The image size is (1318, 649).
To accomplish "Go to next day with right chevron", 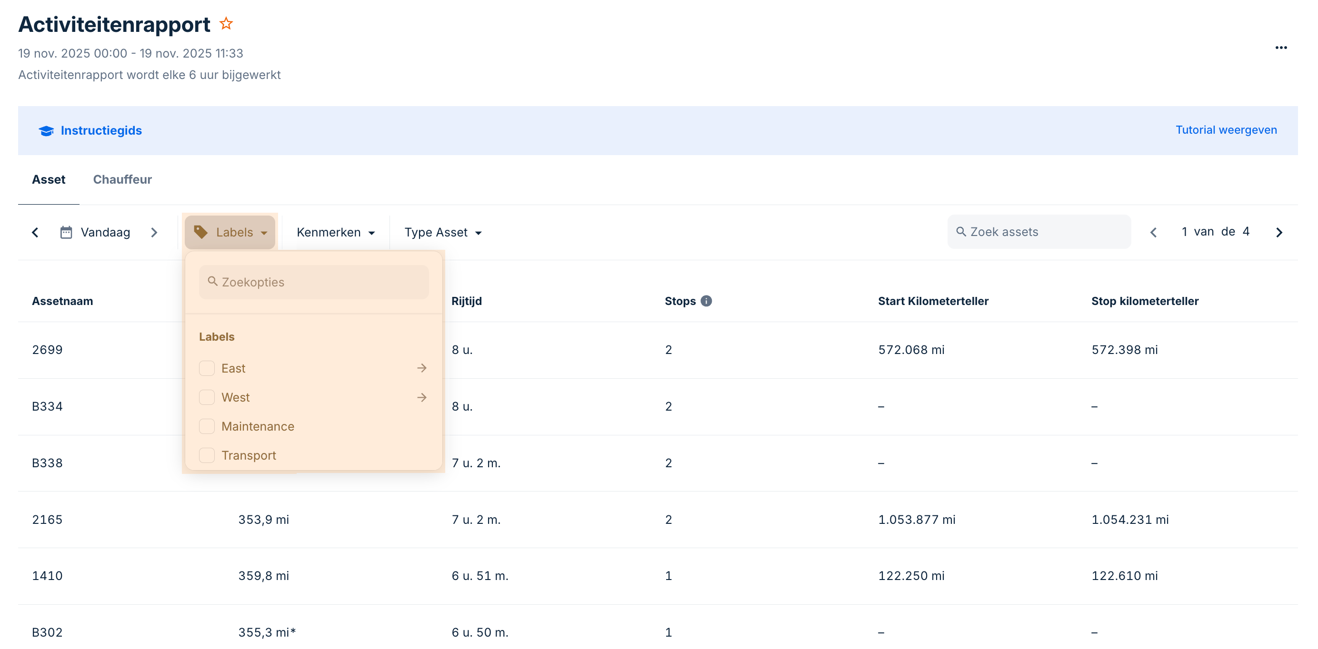I will (x=154, y=233).
